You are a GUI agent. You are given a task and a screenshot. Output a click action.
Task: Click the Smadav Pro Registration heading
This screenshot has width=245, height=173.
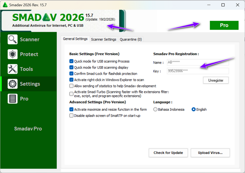pyautogui.click(x=176, y=54)
